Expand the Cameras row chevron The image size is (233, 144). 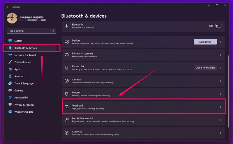220,81
